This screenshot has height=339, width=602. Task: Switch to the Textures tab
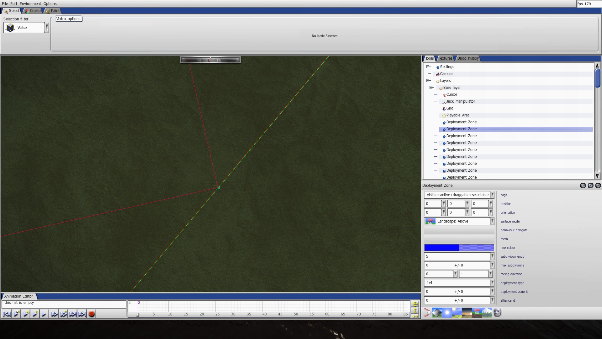[445, 58]
